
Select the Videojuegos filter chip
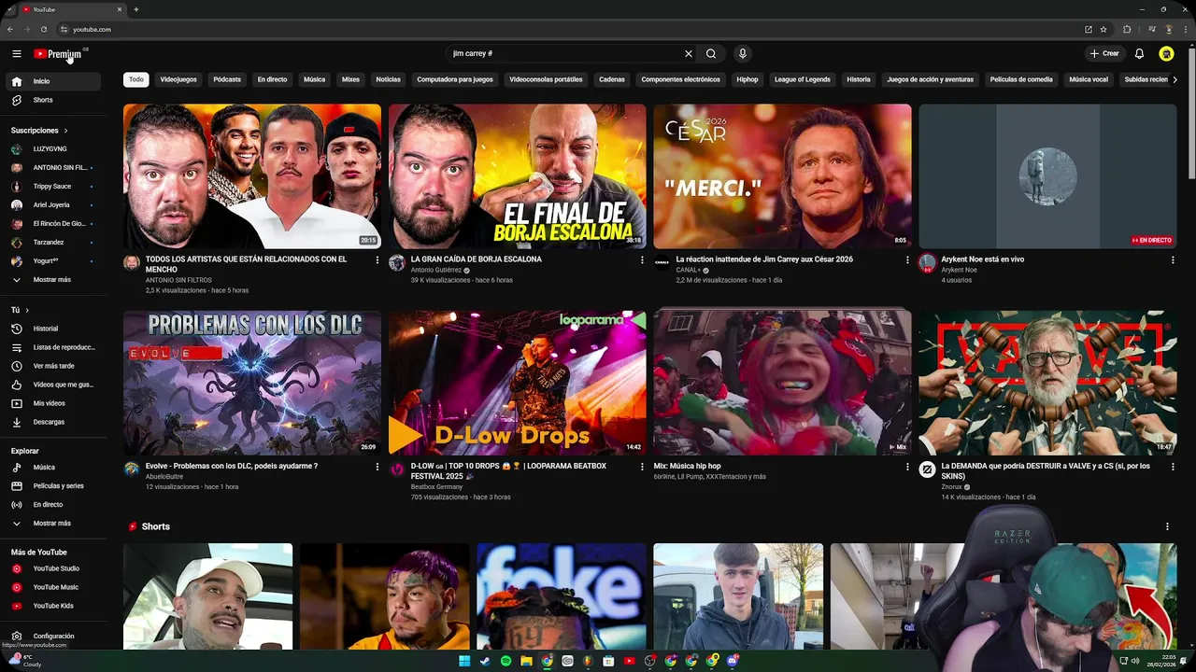178,79
